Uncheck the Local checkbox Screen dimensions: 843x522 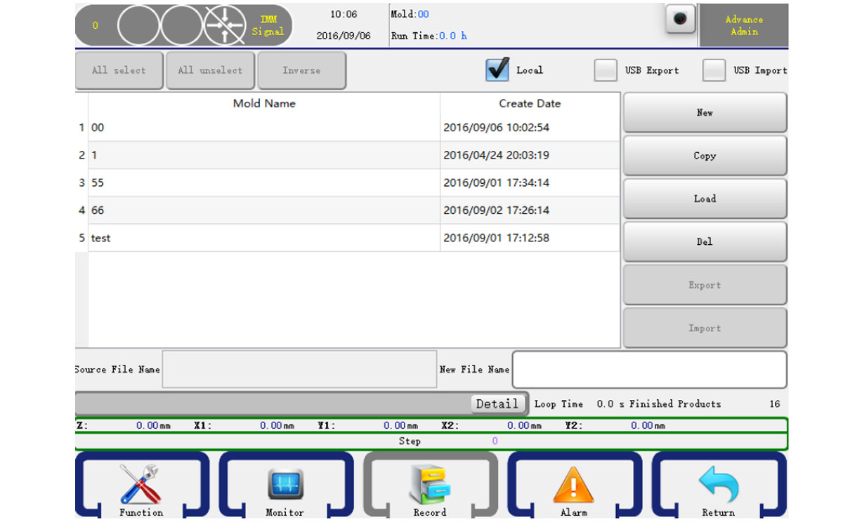[x=497, y=70]
